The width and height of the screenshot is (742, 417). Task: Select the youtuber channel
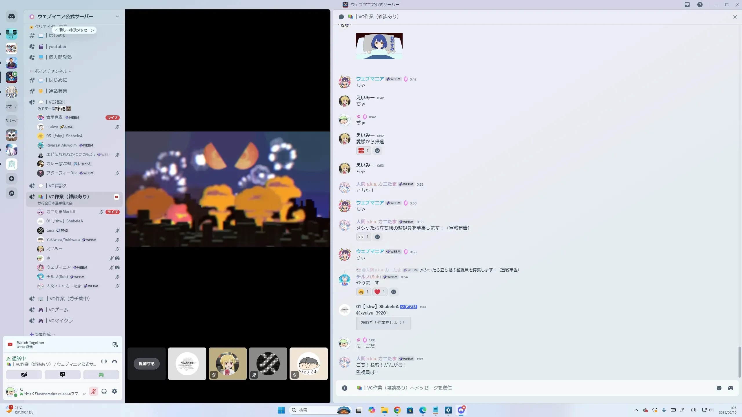(57, 47)
